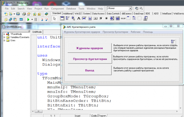Select the RadioButton component in palette
The image size is (184, 117).
coord(106,18)
